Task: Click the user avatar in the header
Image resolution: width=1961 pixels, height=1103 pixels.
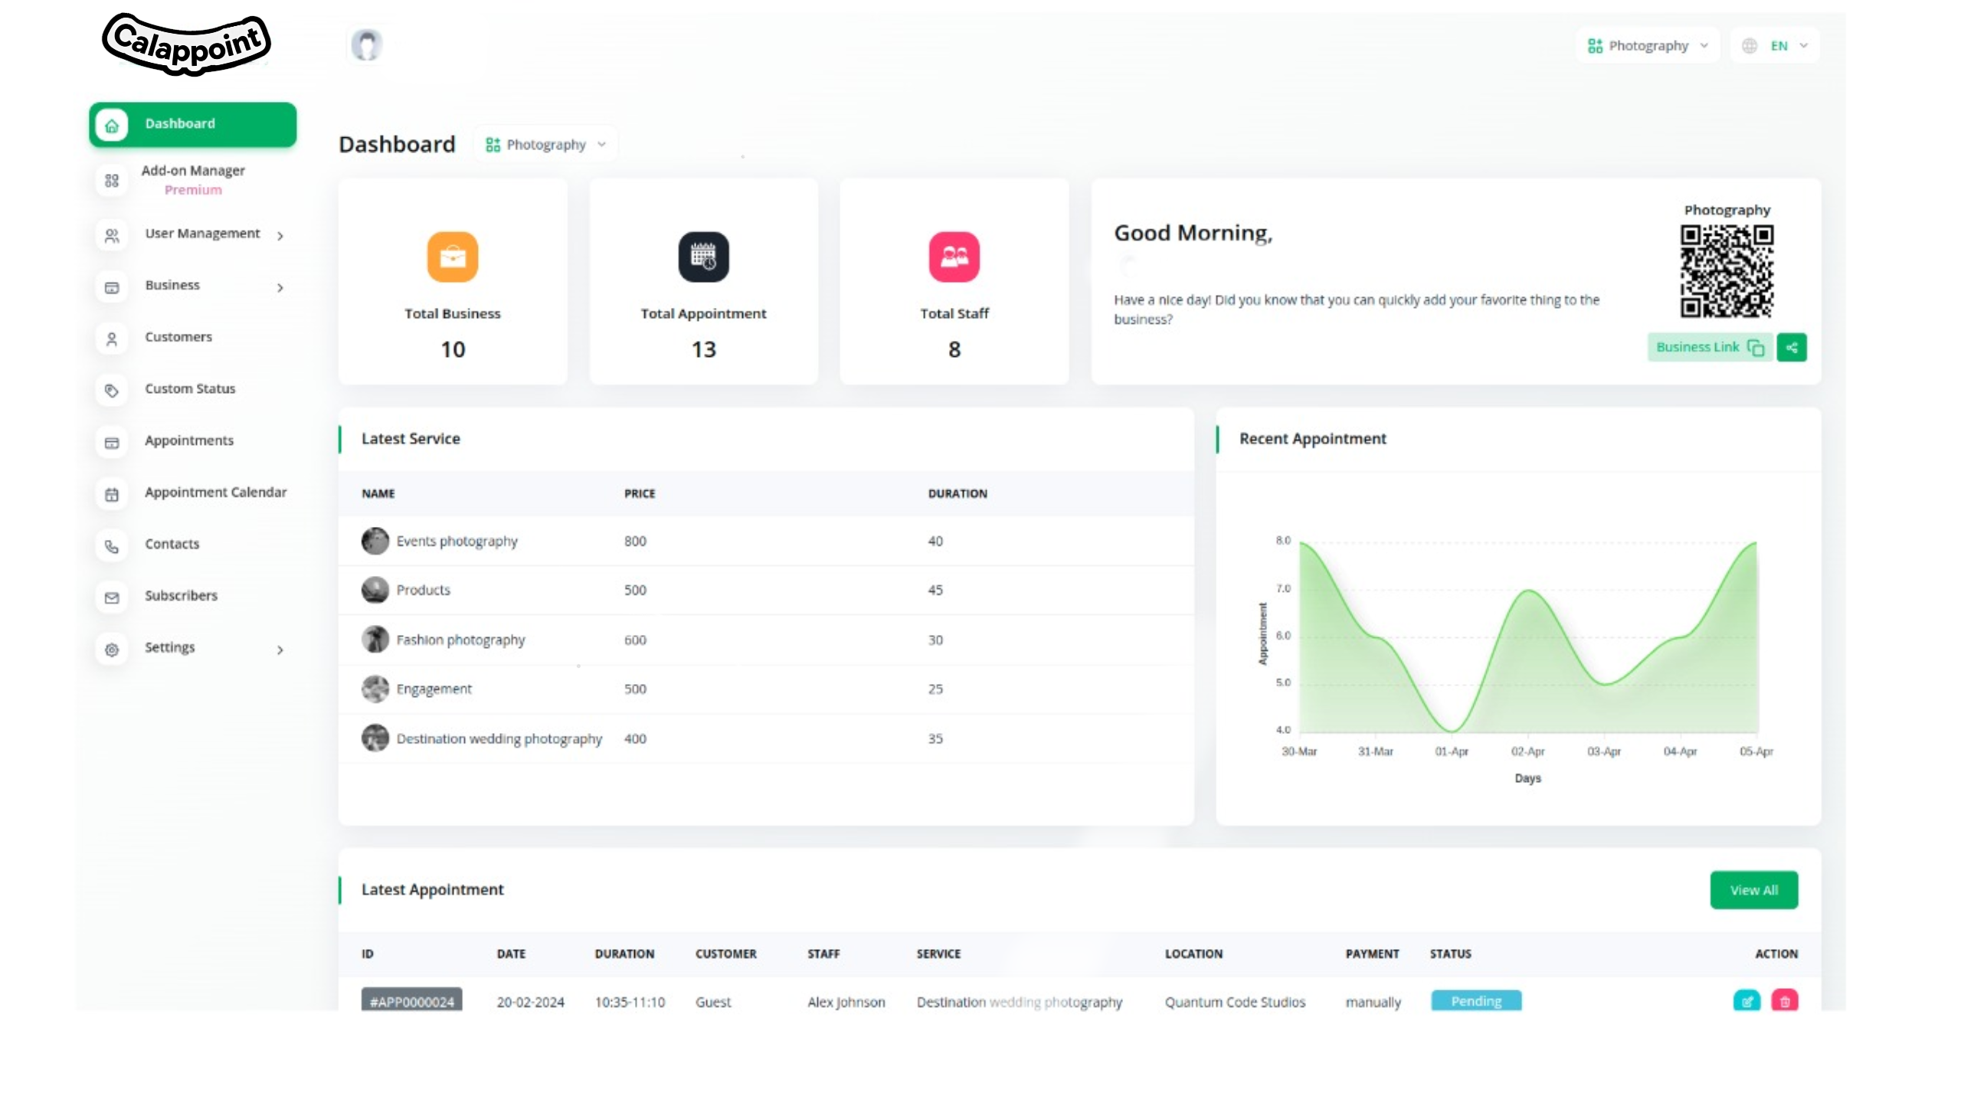Action: [x=367, y=45]
